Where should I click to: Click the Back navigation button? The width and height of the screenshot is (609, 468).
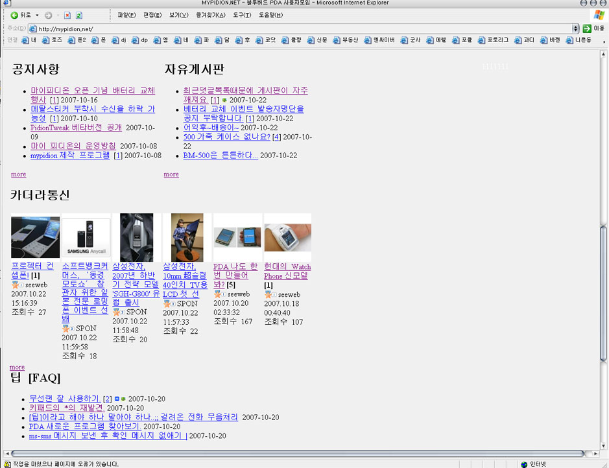point(21,15)
